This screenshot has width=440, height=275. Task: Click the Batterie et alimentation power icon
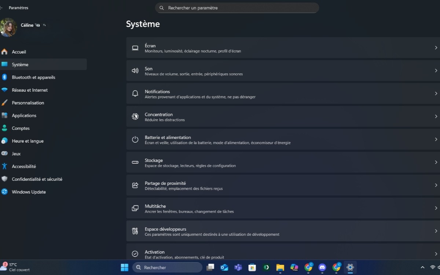(135, 140)
